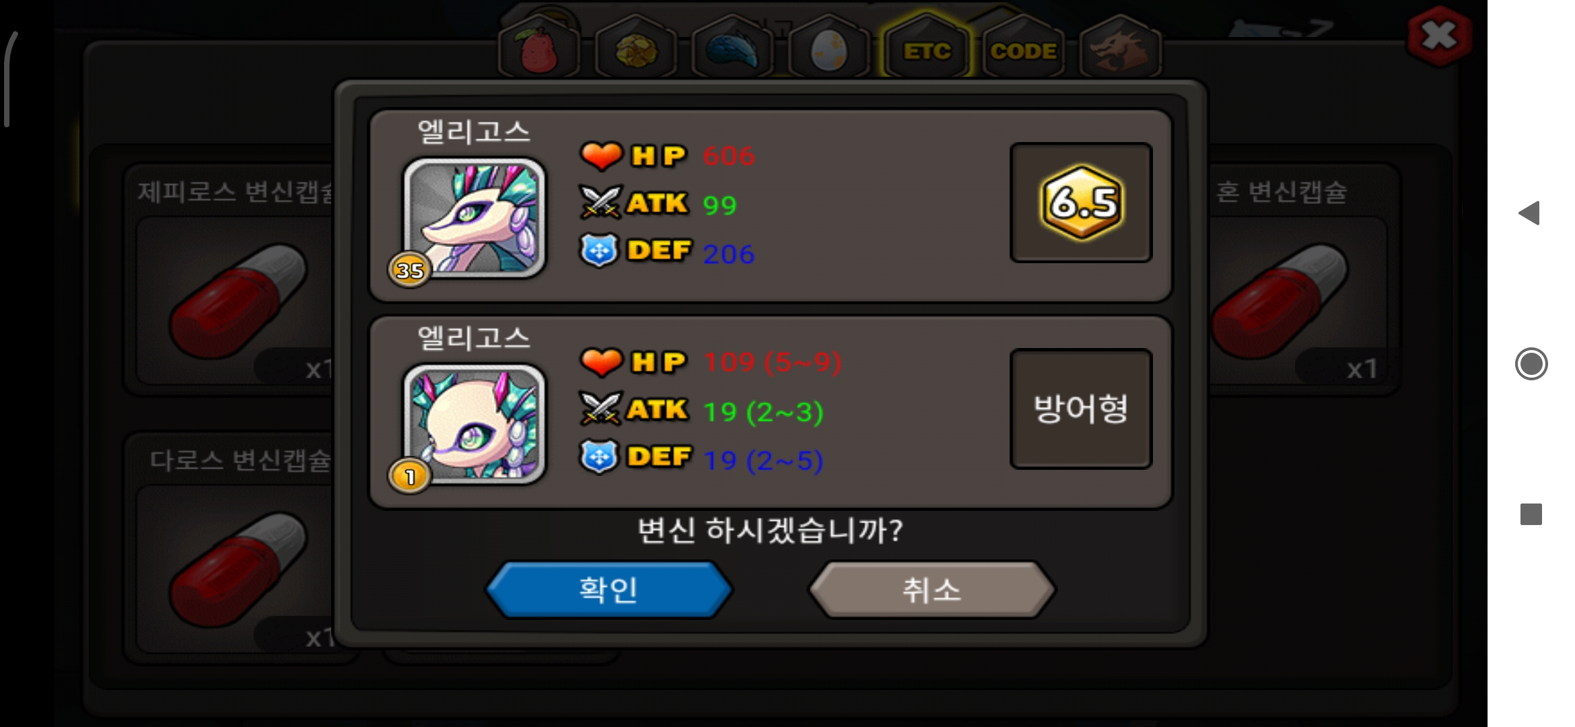1575x727 pixels.
Task: Cancel with the gray 취소 button
Action: (x=932, y=590)
